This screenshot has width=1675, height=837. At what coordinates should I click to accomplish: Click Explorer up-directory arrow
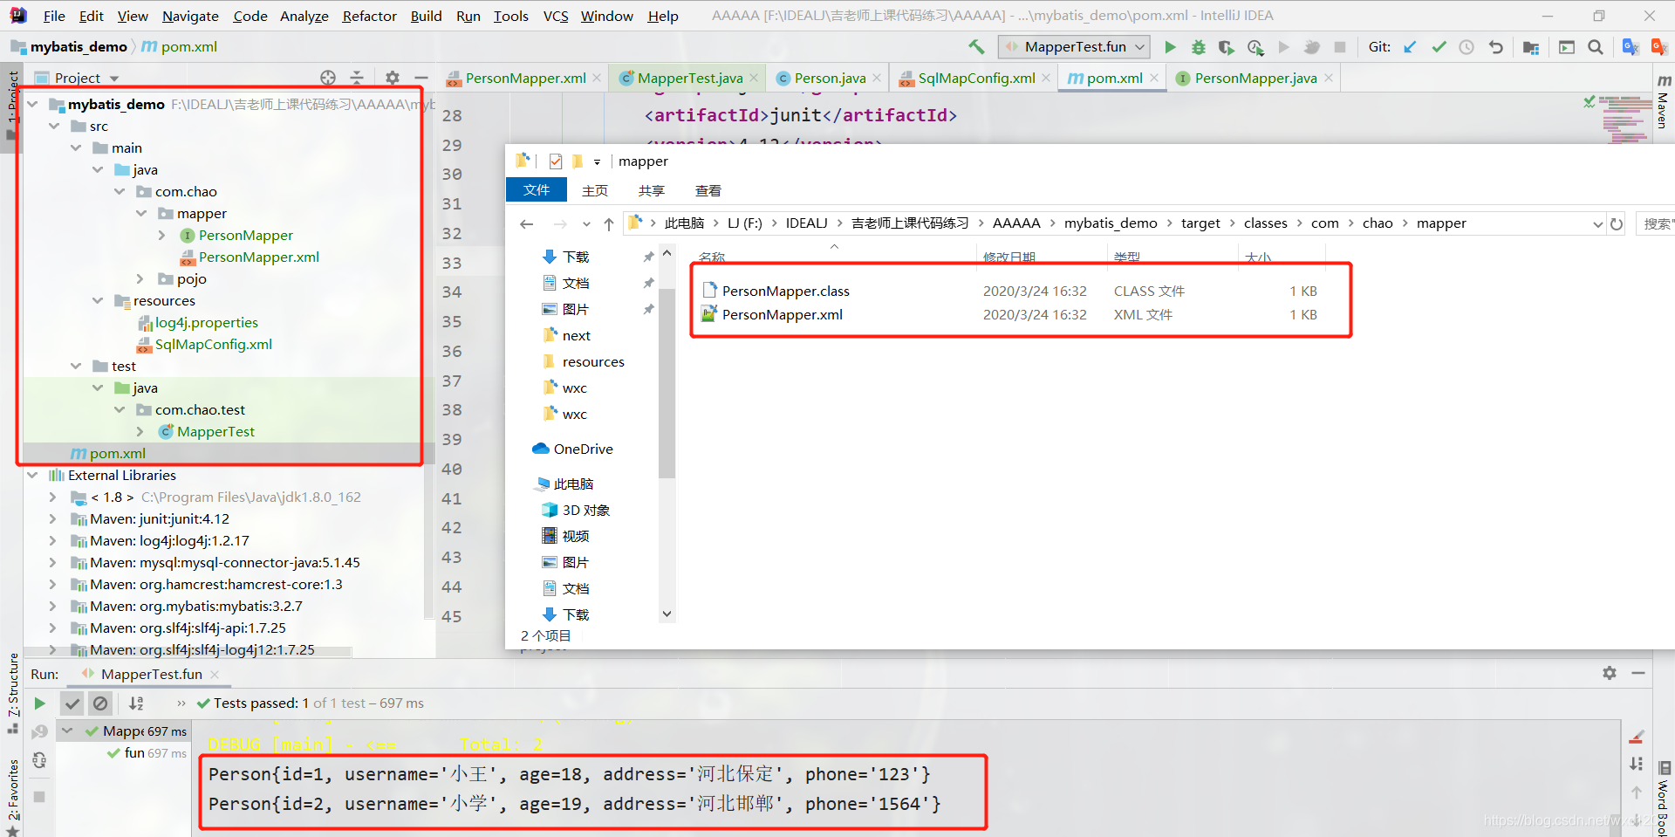click(x=609, y=224)
